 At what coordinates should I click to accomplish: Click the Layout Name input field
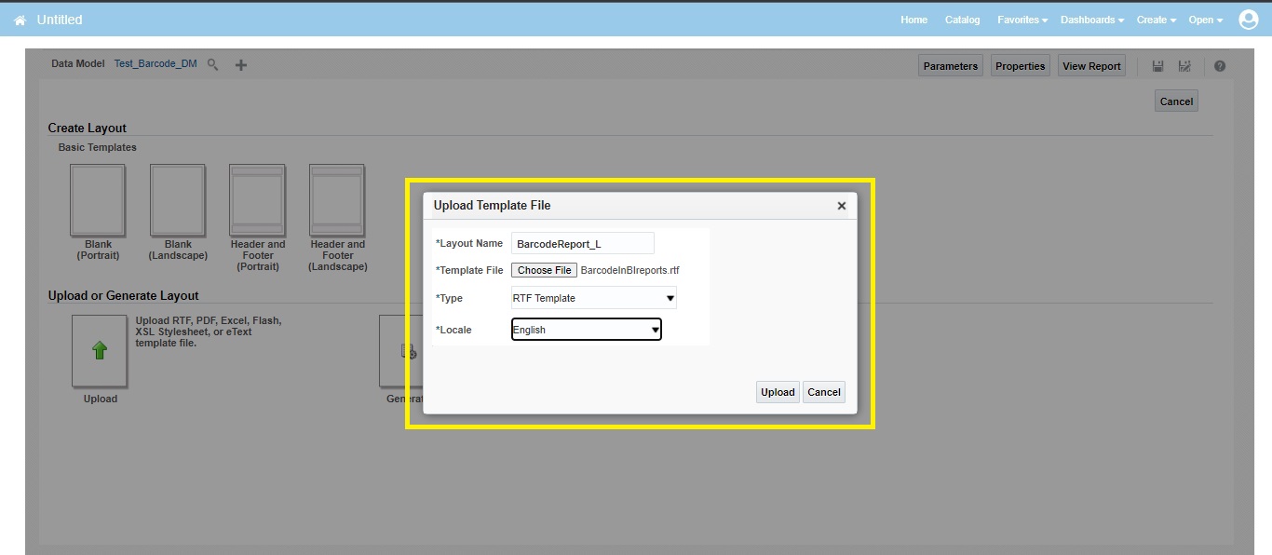pos(582,242)
